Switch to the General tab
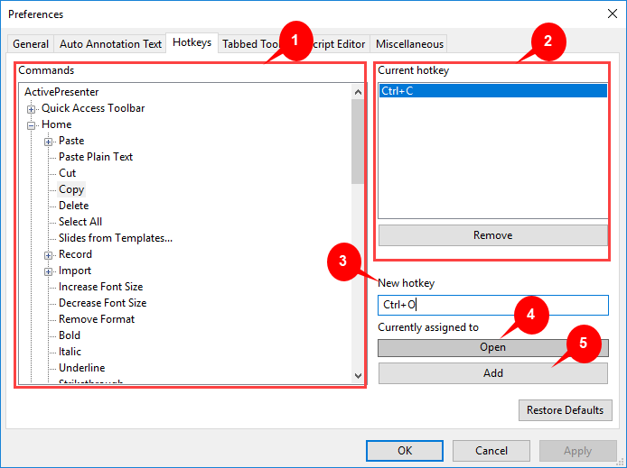This screenshot has height=468, width=627. coord(31,44)
